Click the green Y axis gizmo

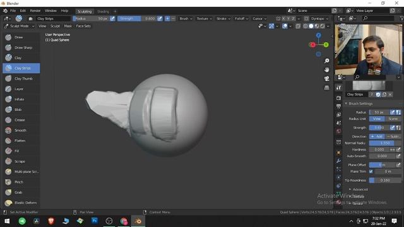[326, 45]
